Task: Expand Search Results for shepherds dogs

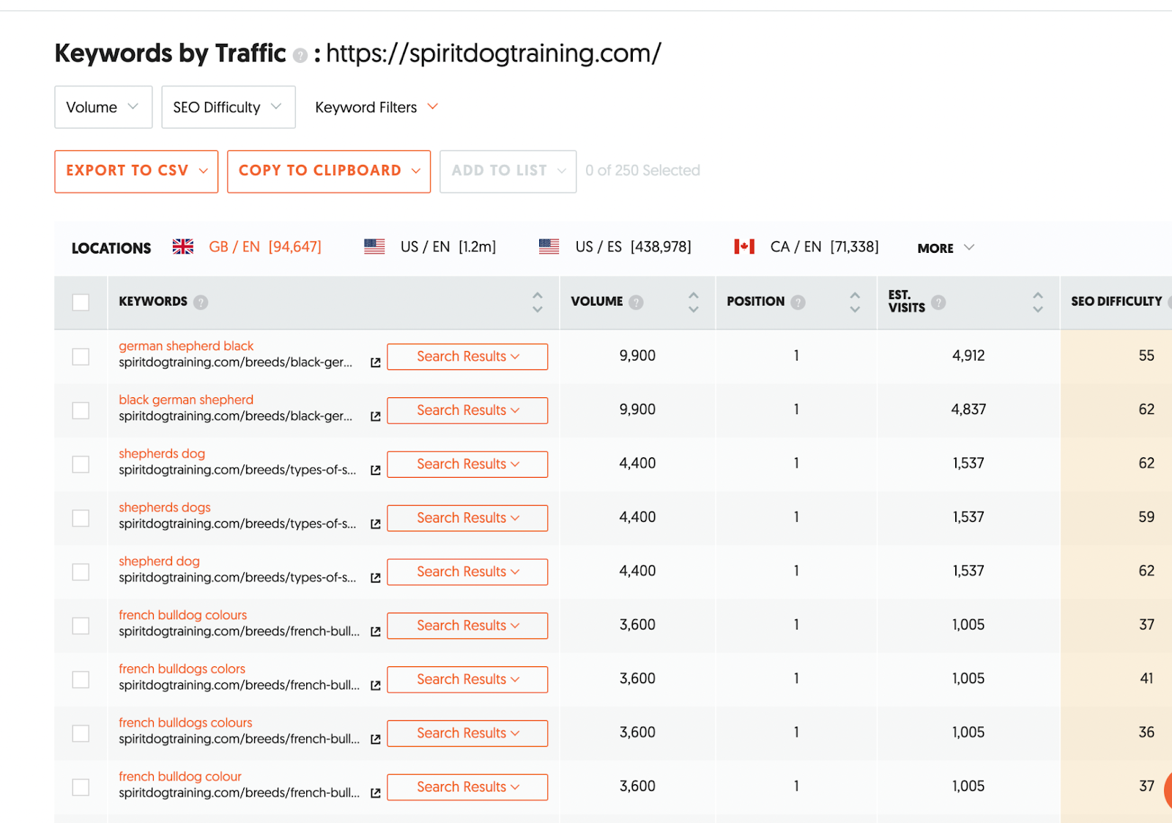Action: 467,518
